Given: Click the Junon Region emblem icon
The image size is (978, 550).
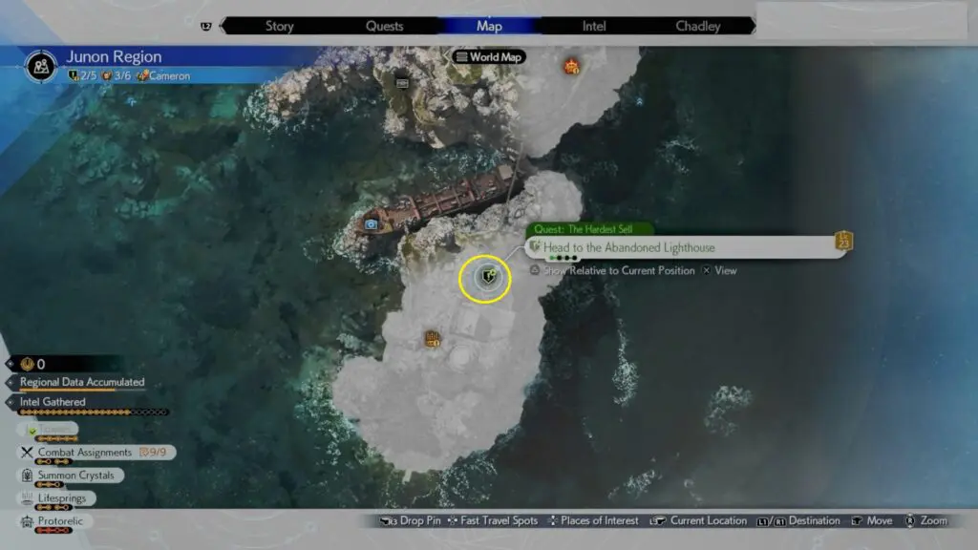Looking at the screenshot, I should tap(40, 66).
